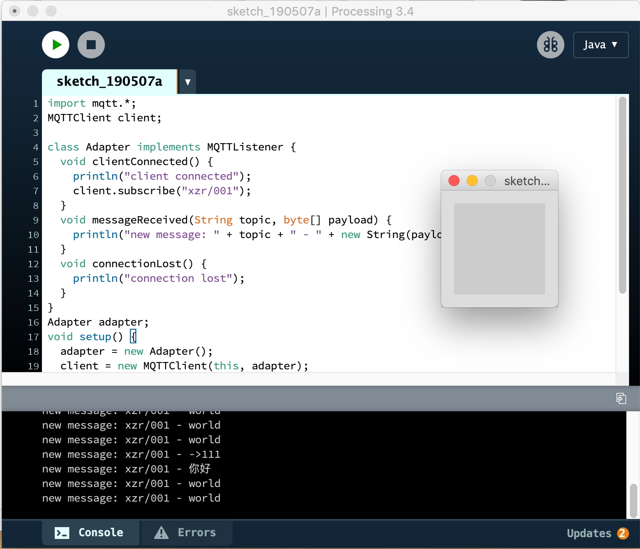The image size is (640, 549).
Task: Open the tab menu arrow
Action: (x=188, y=82)
